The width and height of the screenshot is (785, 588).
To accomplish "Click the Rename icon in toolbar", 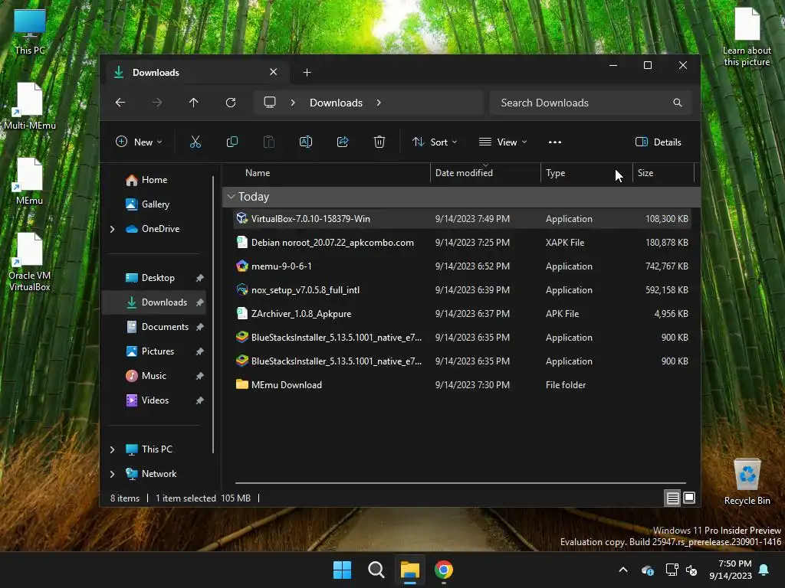I will click(305, 142).
